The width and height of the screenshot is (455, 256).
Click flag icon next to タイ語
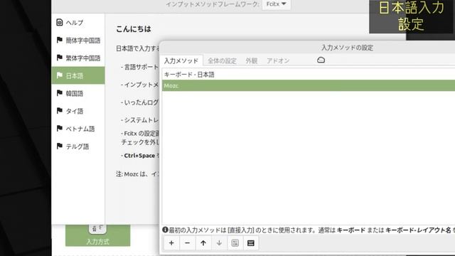click(x=60, y=111)
